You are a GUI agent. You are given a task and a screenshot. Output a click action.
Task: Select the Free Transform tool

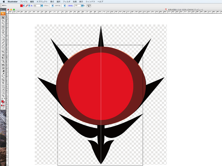pos(3,58)
